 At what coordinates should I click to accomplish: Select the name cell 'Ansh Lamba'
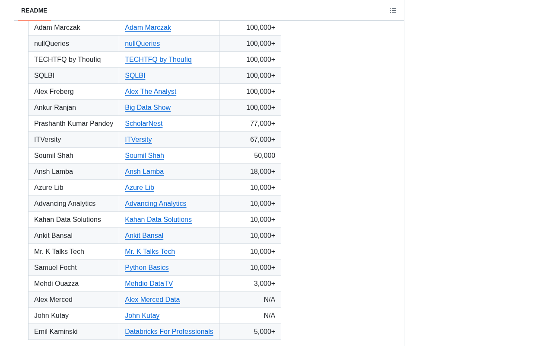tap(74, 172)
